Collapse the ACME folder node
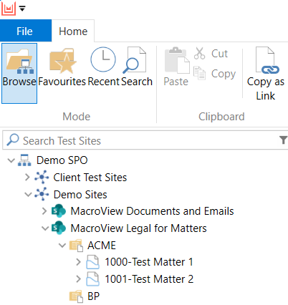Image resolution: width=288 pixels, height=305 pixels. coord(62,246)
